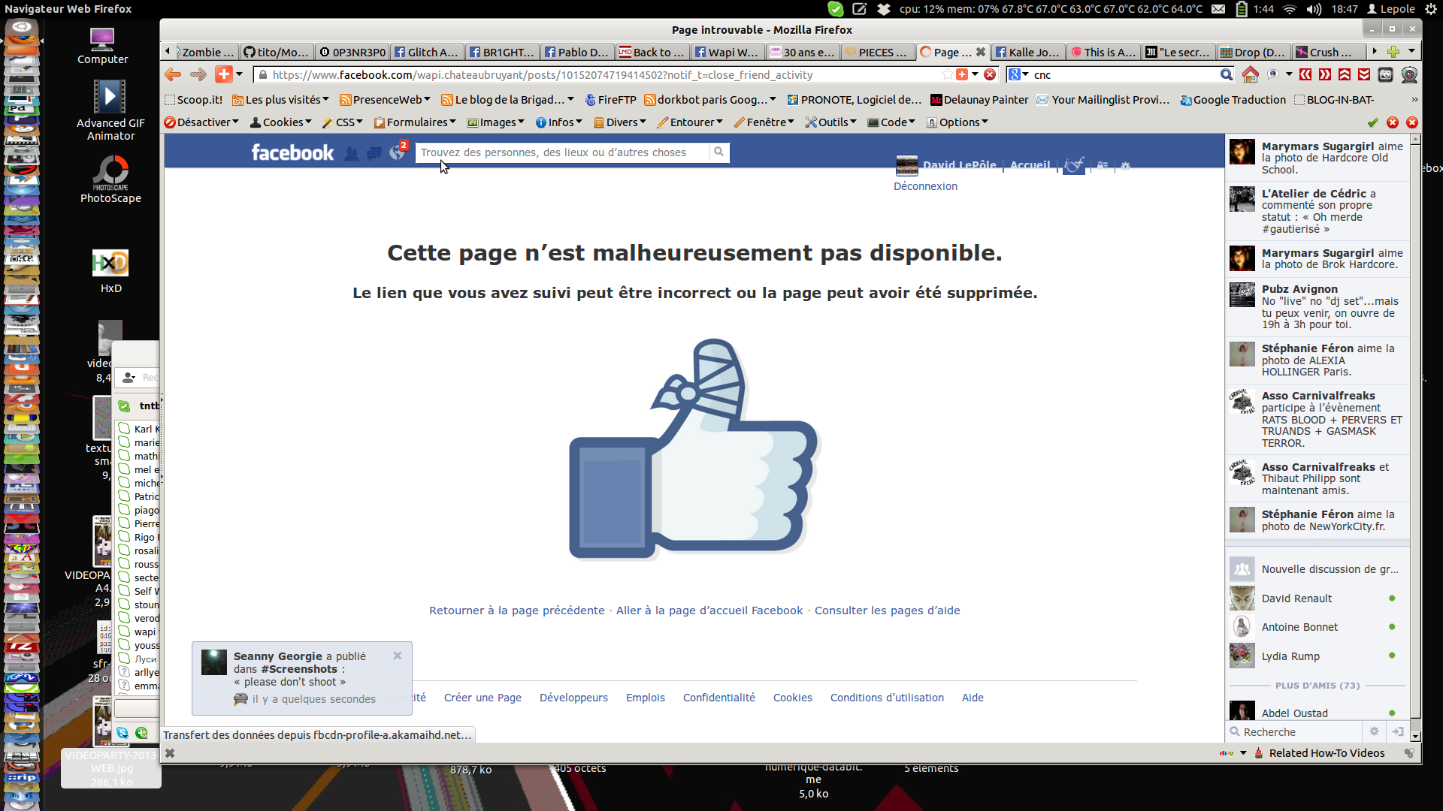
Task: Click search magnifier in Facebook search box
Action: tap(718, 152)
